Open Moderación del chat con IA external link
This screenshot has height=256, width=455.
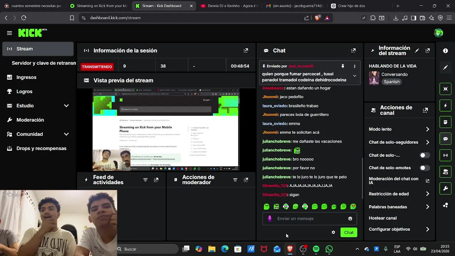coord(428,181)
